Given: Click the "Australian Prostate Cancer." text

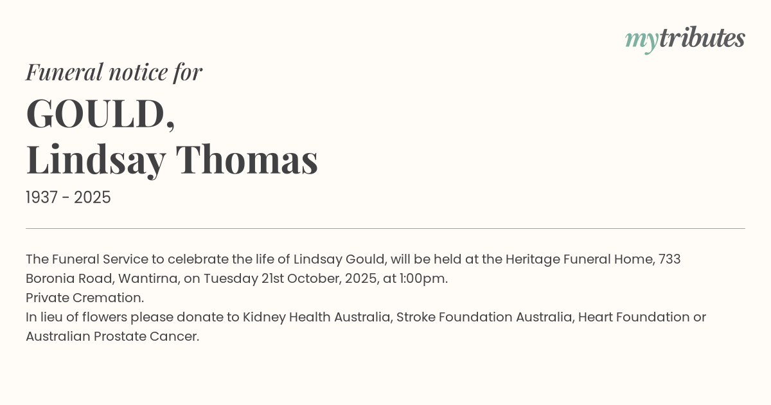Looking at the screenshot, I should point(112,336).
